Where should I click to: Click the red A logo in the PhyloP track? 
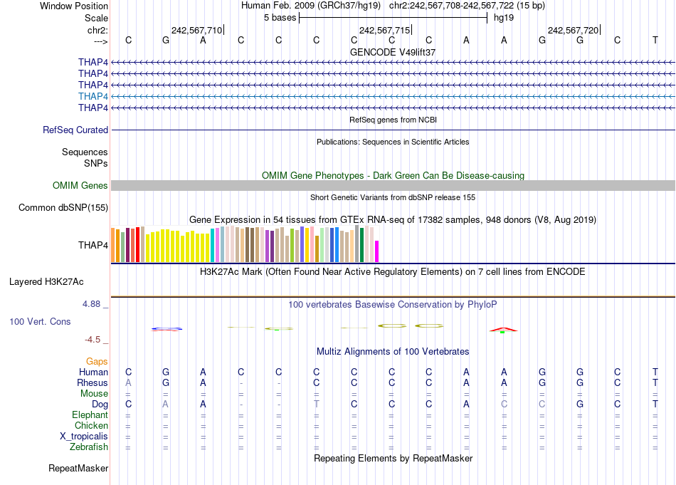(503, 330)
